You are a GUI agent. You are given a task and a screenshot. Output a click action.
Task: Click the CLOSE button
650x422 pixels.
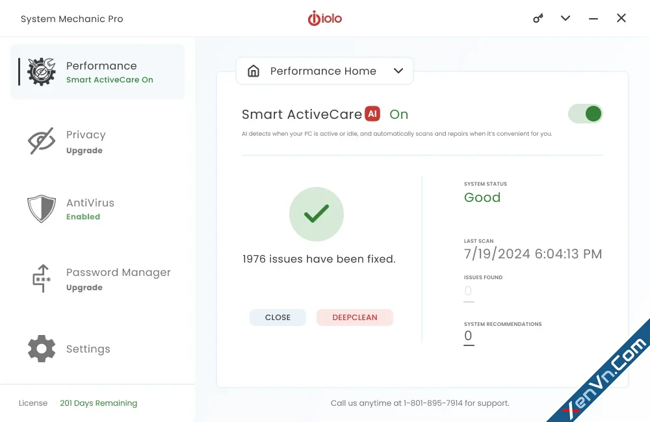[x=278, y=317]
